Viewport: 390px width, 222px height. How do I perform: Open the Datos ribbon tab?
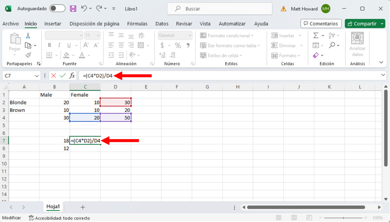pyautogui.click(x=162, y=24)
